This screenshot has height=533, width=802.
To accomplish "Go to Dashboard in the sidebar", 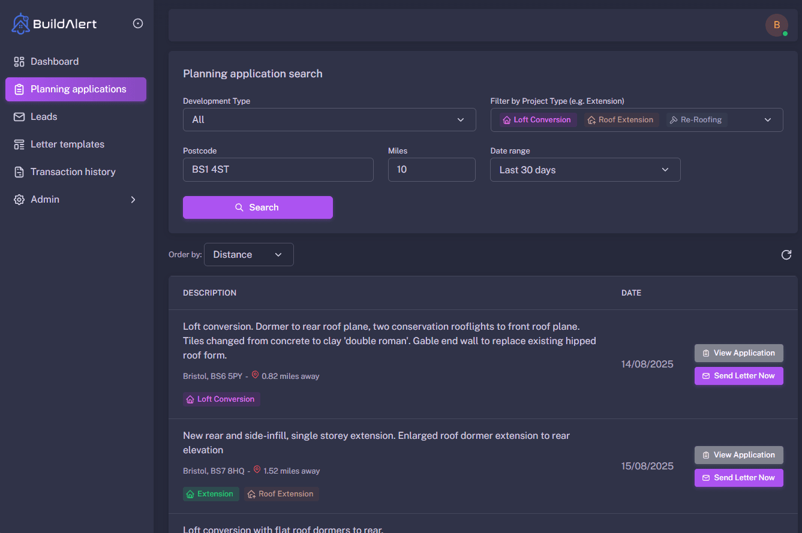I will pos(55,62).
